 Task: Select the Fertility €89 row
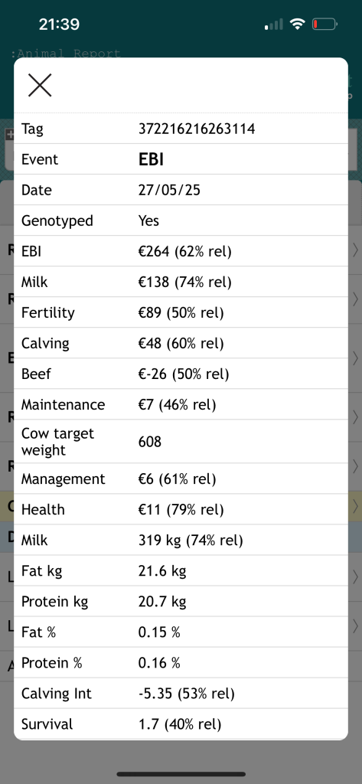click(x=181, y=312)
